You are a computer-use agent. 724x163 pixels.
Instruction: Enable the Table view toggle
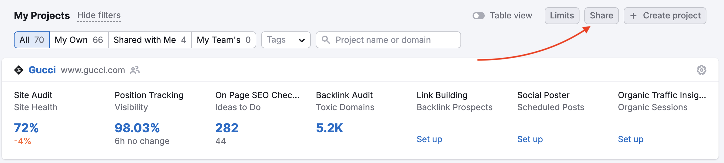[479, 16]
